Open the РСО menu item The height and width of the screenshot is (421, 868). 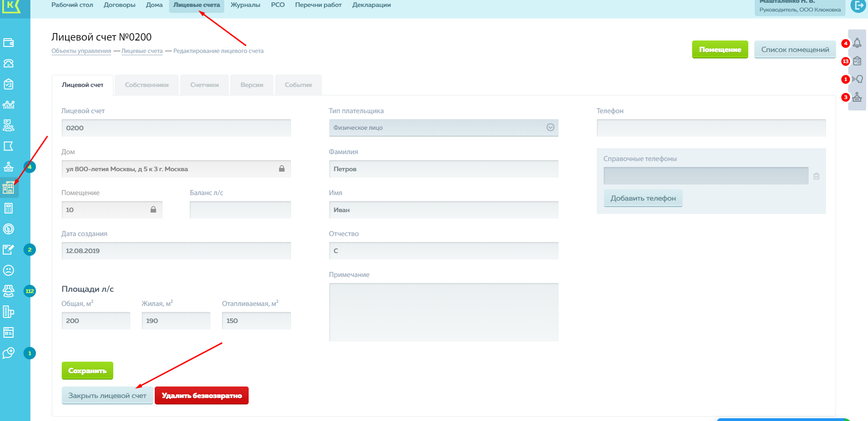278,5
